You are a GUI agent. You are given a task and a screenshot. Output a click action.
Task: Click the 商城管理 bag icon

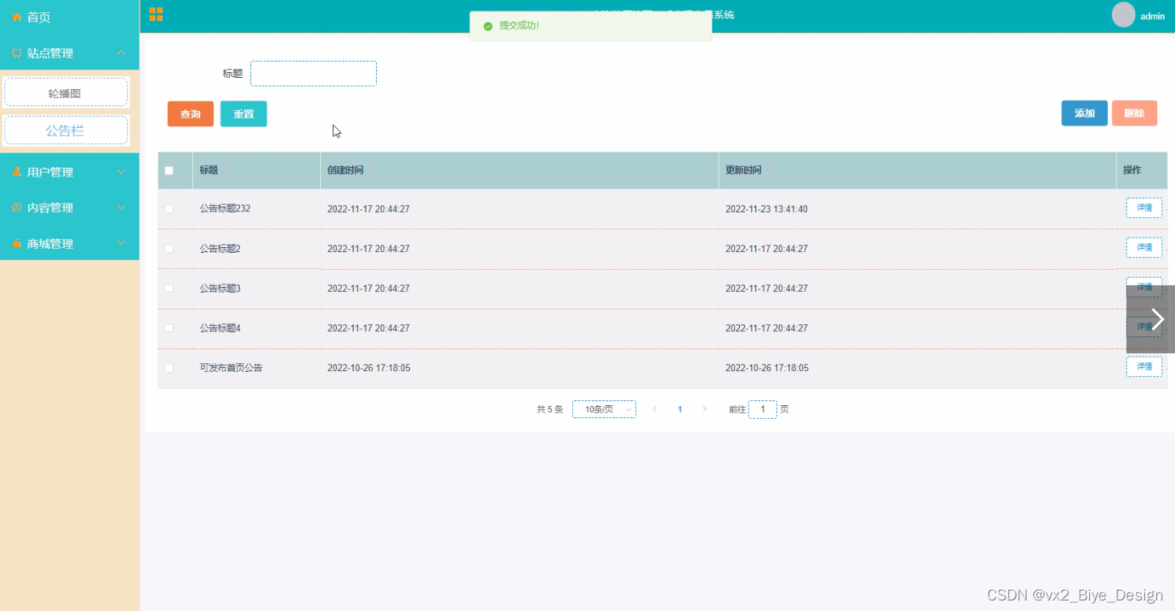(x=16, y=243)
